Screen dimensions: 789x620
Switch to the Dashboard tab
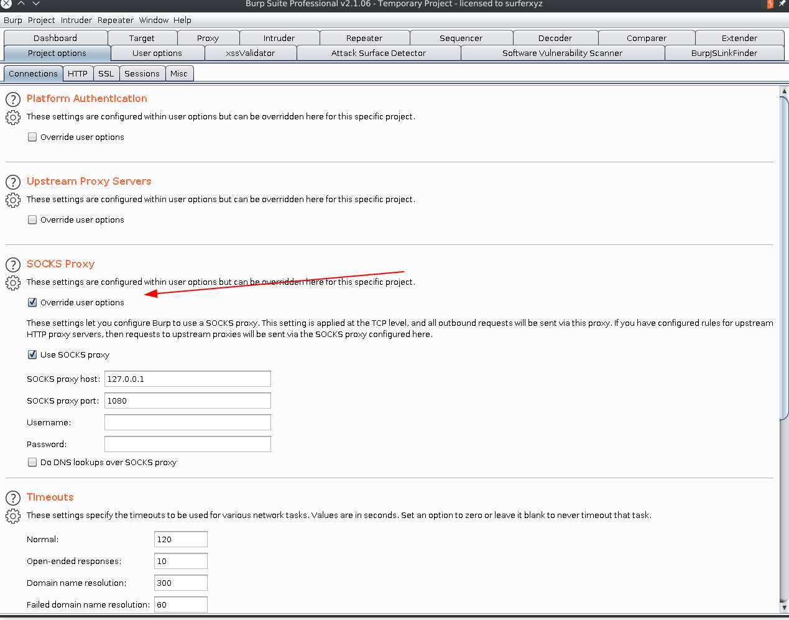tap(55, 38)
